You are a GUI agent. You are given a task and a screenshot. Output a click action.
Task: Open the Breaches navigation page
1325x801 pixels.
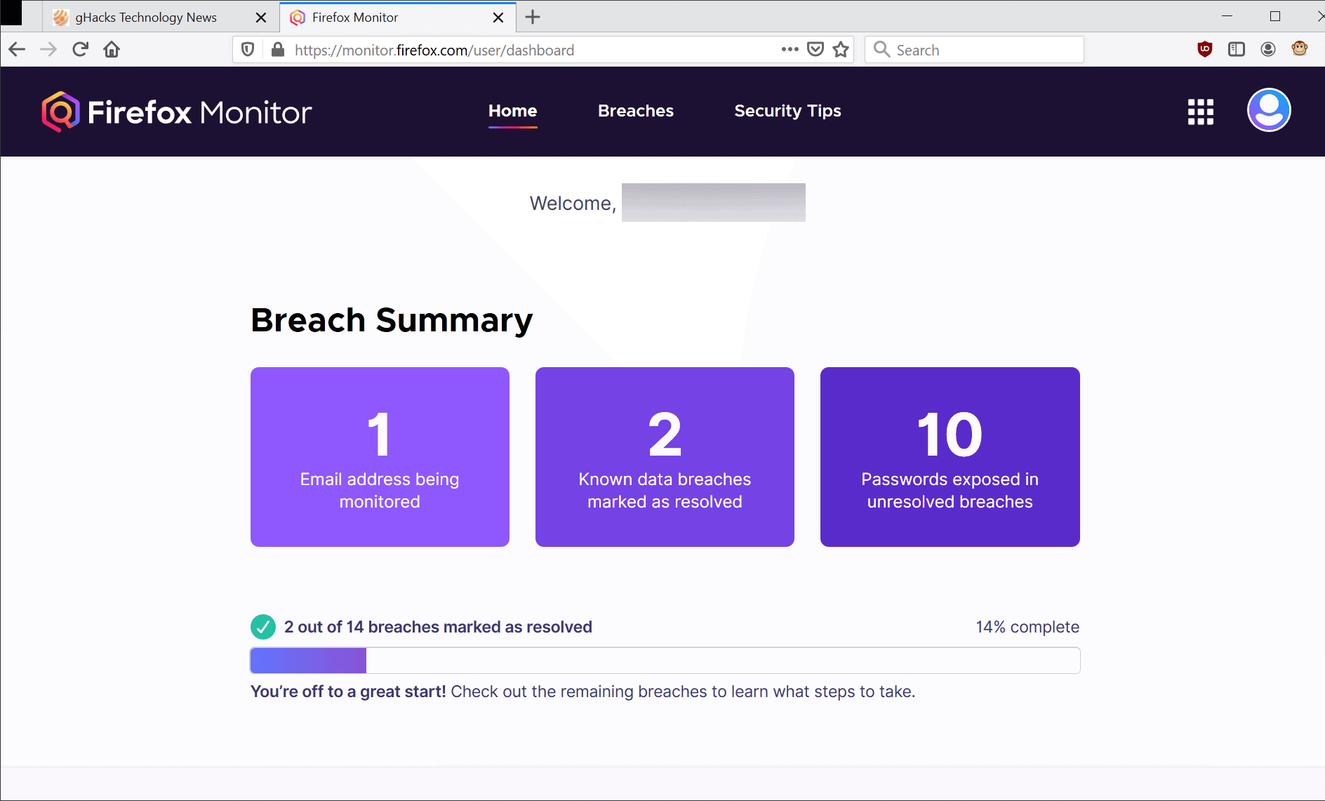click(636, 111)
